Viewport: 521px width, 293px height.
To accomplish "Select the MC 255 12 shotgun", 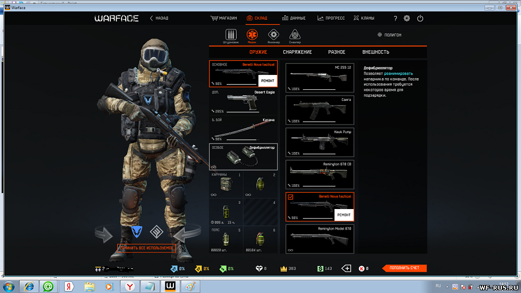I will point(320,78).
